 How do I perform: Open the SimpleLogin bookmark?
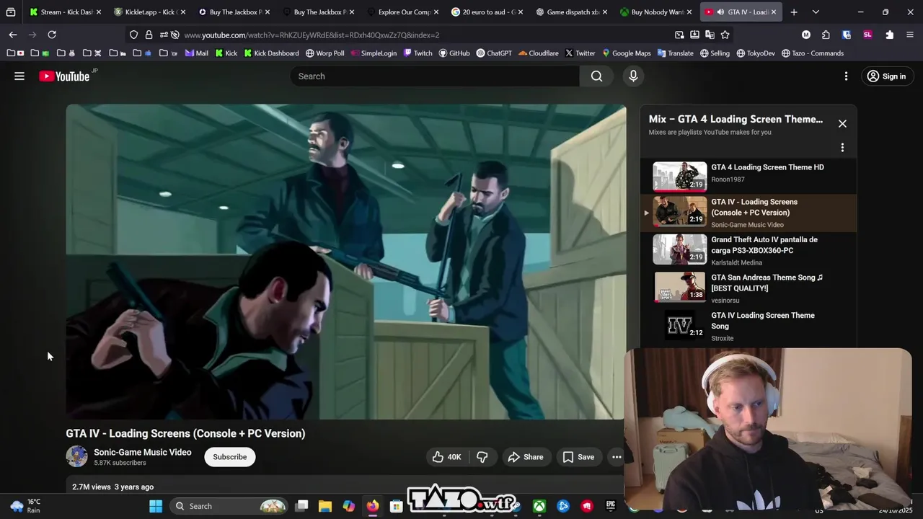pyautogui.click(x=374, y=53)
